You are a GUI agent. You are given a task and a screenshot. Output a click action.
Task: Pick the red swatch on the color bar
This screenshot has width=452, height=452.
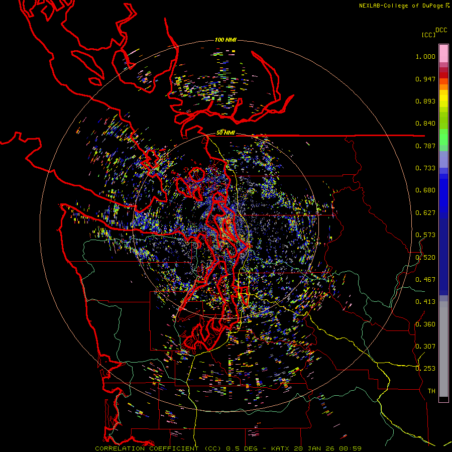tap(443, 75)
